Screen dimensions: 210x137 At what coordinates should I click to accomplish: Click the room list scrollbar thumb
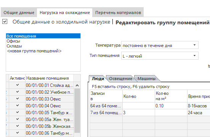(77, 110)
